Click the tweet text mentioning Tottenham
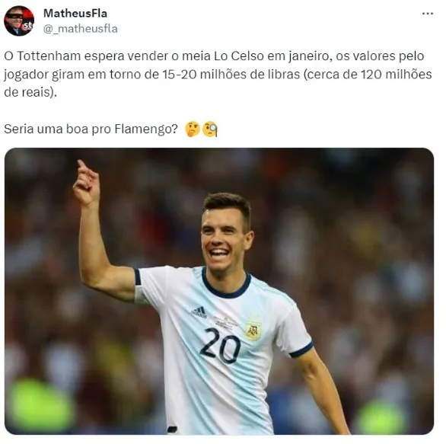This screenshot has width=446, height=444. [x=218, y=74]
